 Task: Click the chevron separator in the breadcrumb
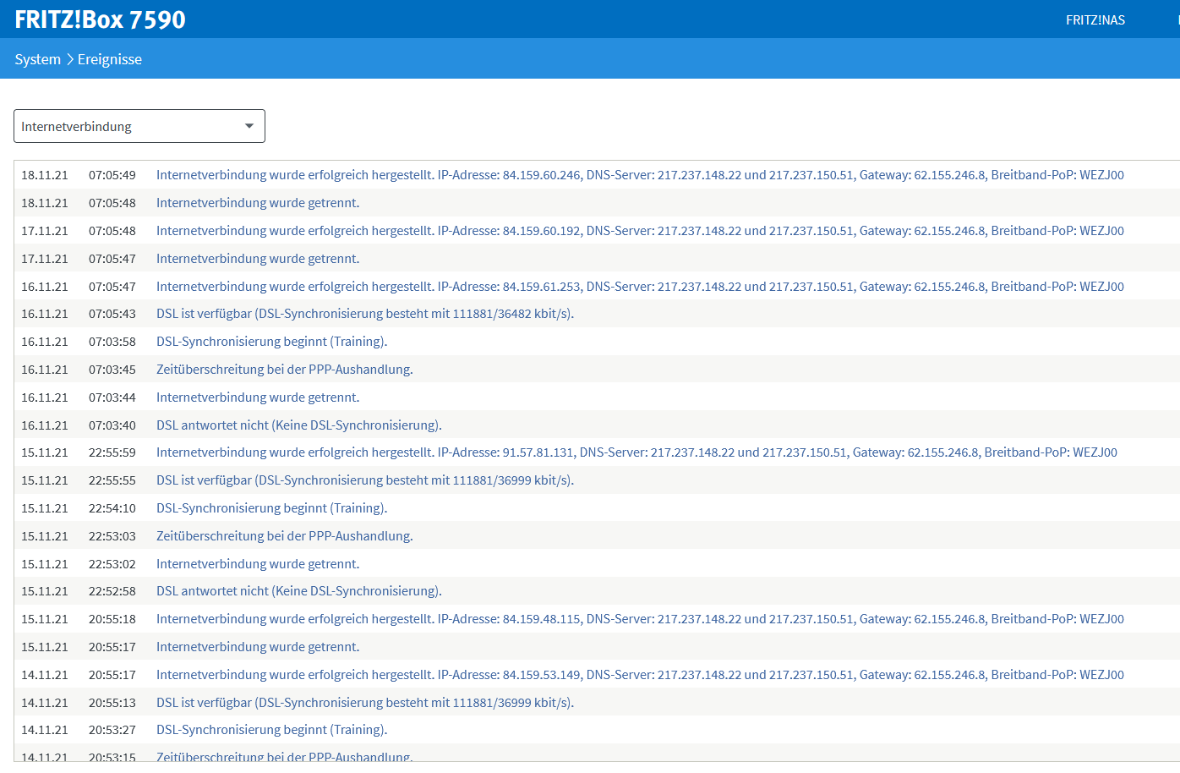[x=69, y=59]
